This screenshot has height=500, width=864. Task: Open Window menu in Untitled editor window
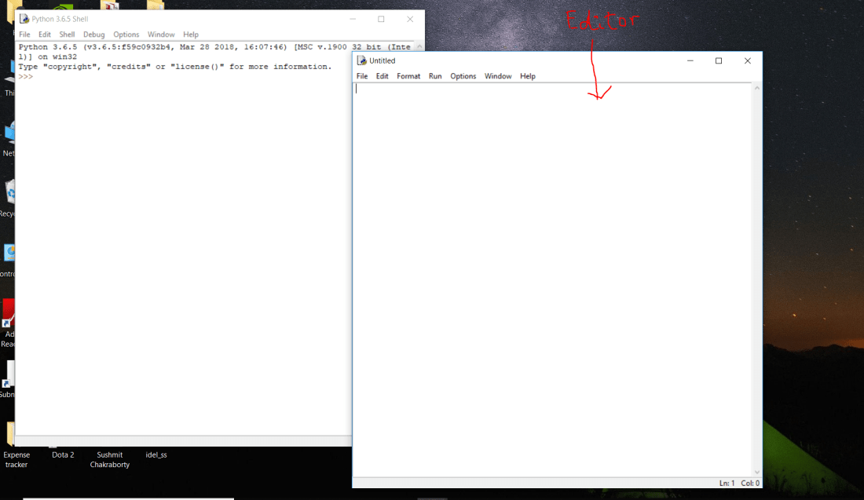point(498,76)
